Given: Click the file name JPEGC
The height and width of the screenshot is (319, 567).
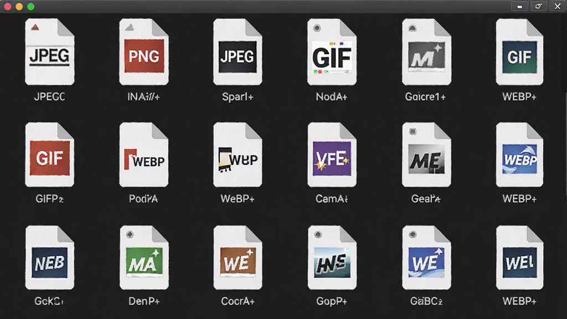Looking at the screenshot, I should 49,96.
